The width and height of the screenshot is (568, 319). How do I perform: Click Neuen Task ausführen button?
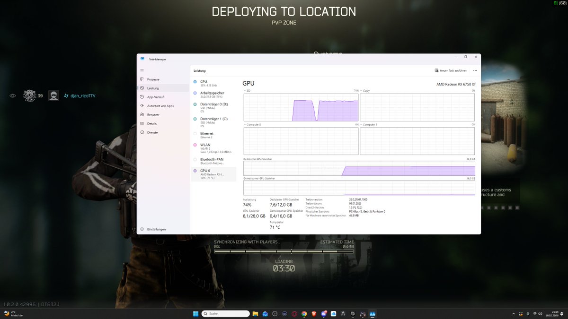point(451,70)
